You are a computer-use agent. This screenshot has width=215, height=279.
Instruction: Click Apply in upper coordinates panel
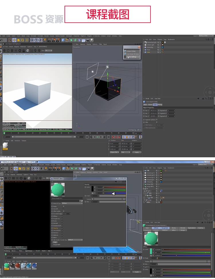point(137,152)
